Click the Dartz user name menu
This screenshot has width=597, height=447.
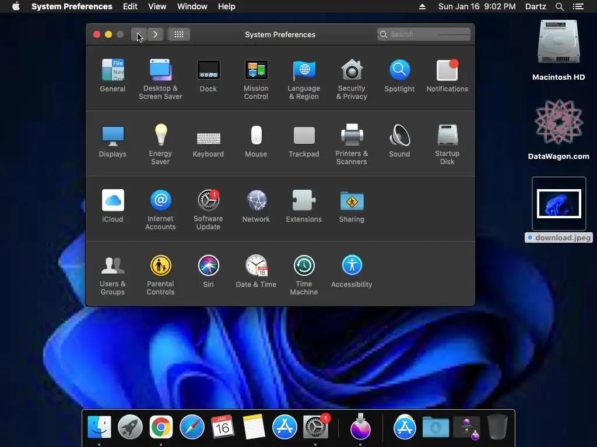tap(536, 6)
